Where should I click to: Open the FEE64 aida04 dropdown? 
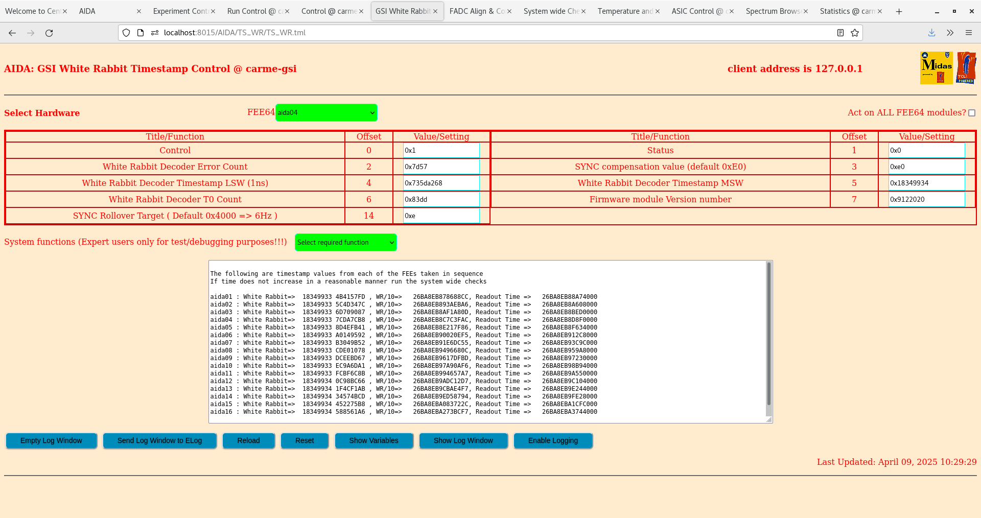[326, 113]
